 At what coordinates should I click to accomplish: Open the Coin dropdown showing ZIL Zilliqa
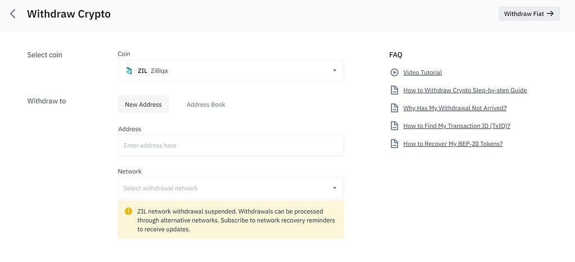coord(231,71)
